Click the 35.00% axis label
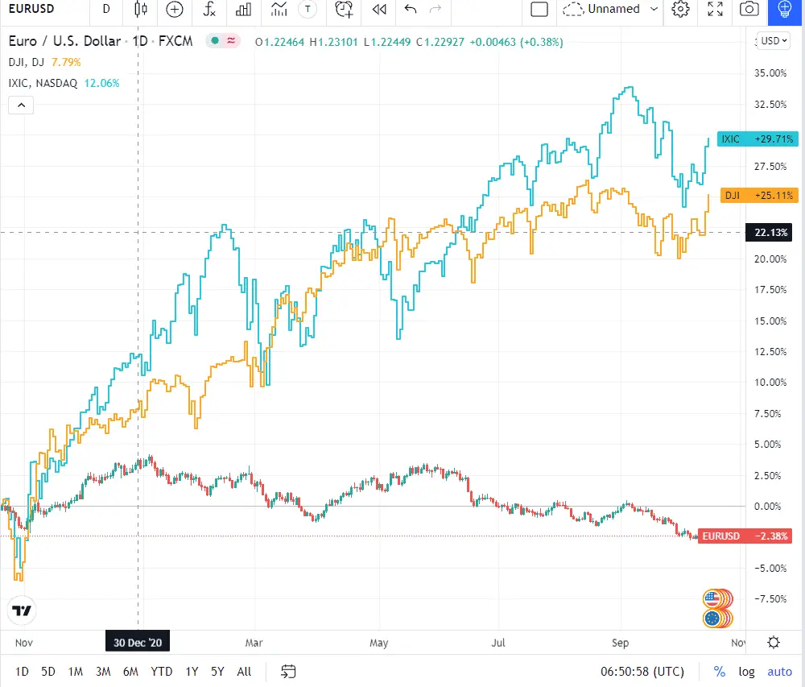This screenshot has width=805, height=687. 770,73
